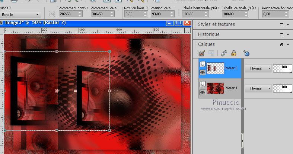The image size is (293, 154).
Task: Click the blue sphere icon in Calques toolbar
Action: click(246, 54)
